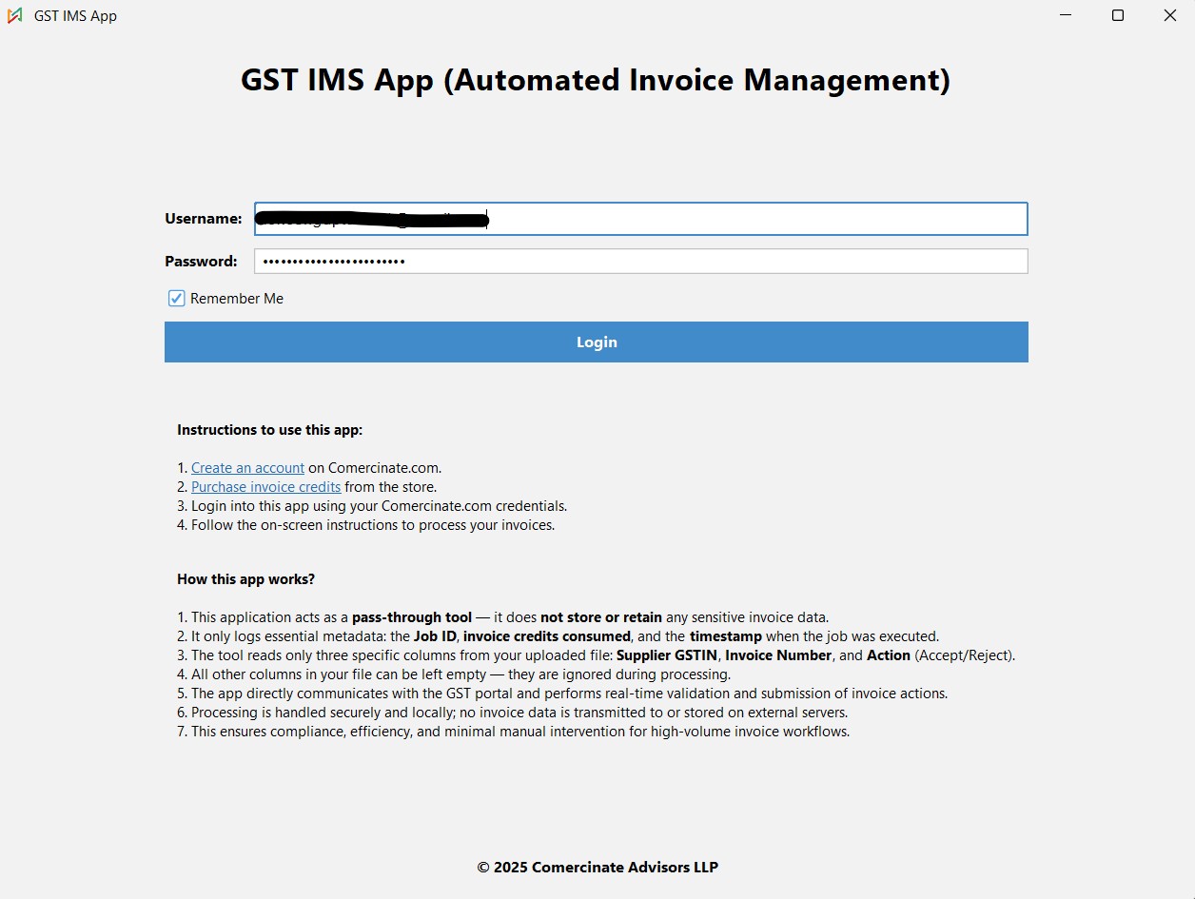Click the Instructions to use this app heading
The image size is (1195, 899).
tap(269, 429)
